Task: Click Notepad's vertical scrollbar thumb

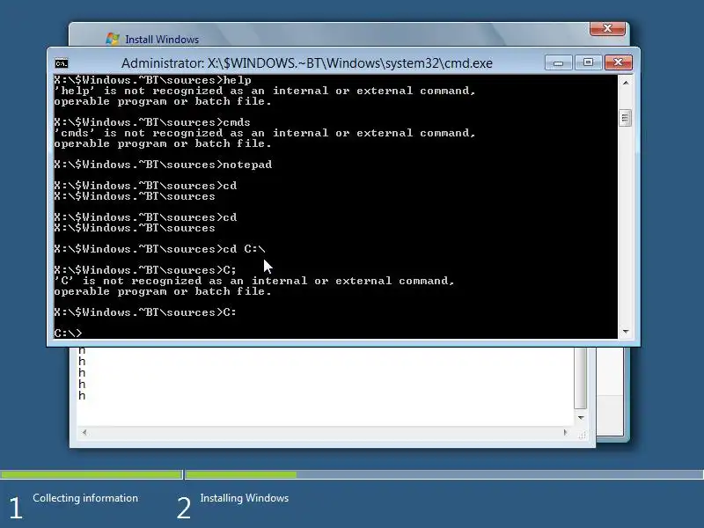Action: pos(581,378)
